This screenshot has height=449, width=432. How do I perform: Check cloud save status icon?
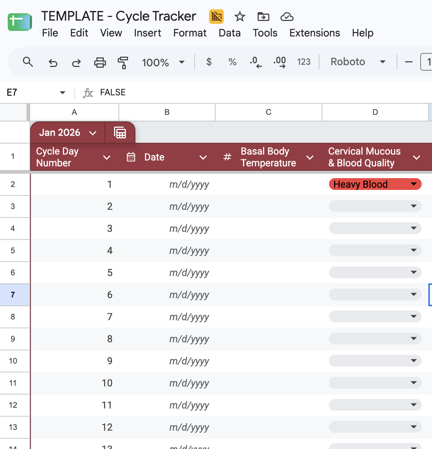coord(287,17)
